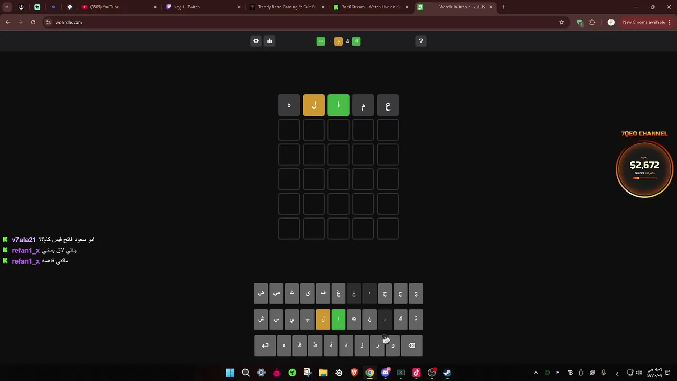Select the green ا tile in first row

click(338, 105)
